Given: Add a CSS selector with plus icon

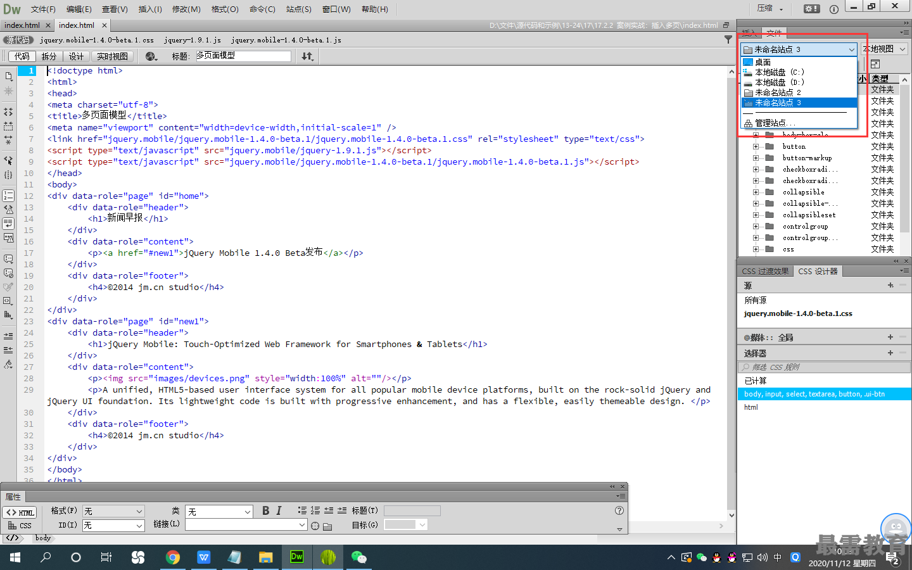Looking at the screenshot, I should pos(890,353).
